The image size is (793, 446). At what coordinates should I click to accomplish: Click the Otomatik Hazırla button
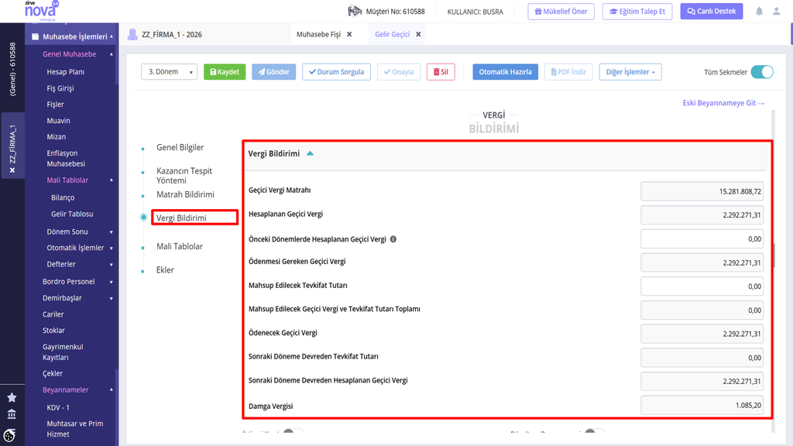pyautogui.click(x=505, y=72)
